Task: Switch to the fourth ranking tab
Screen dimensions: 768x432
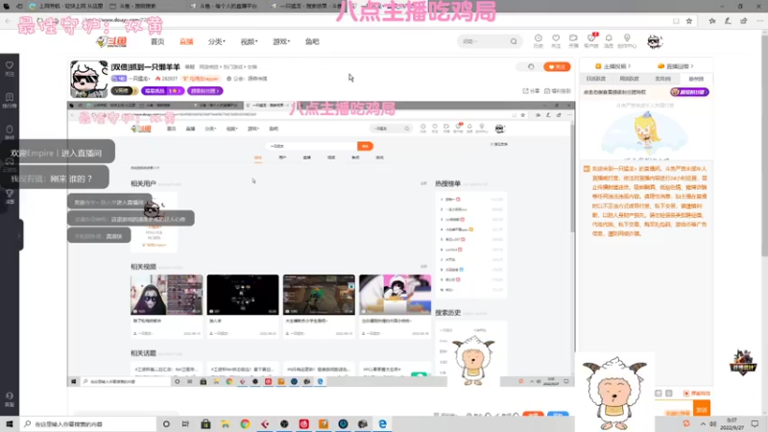Action: (696, 79)
